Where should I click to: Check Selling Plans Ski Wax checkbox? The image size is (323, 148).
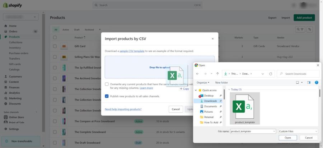tap(55, 57)
